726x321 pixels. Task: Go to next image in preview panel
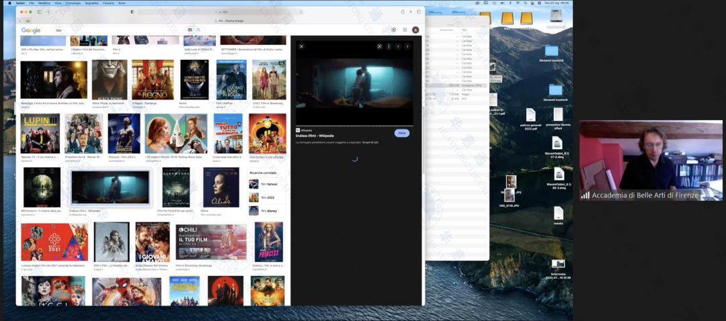[407, 46]
